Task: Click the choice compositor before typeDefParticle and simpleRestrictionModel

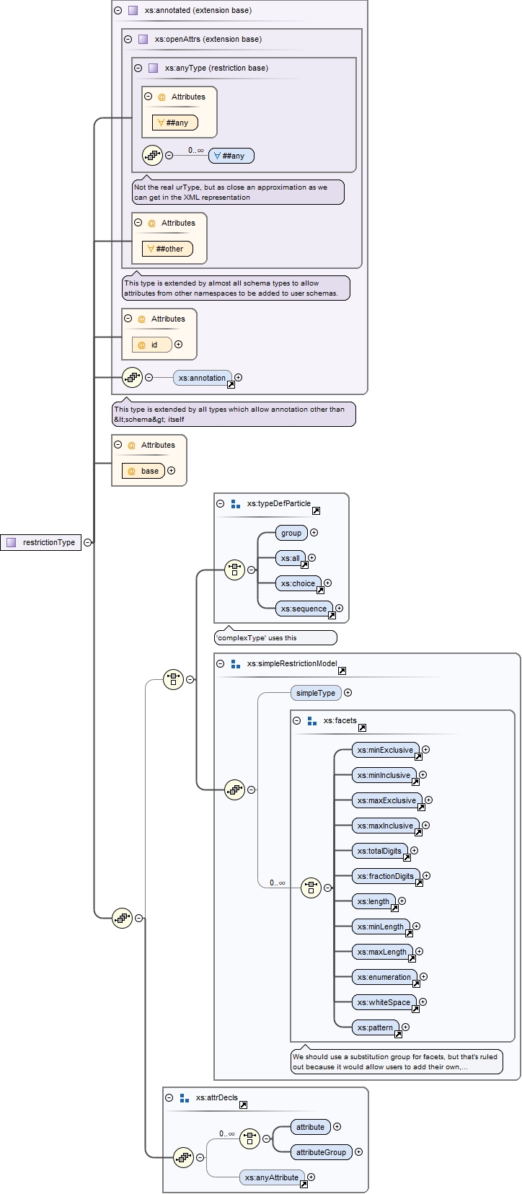Action: 173,679
